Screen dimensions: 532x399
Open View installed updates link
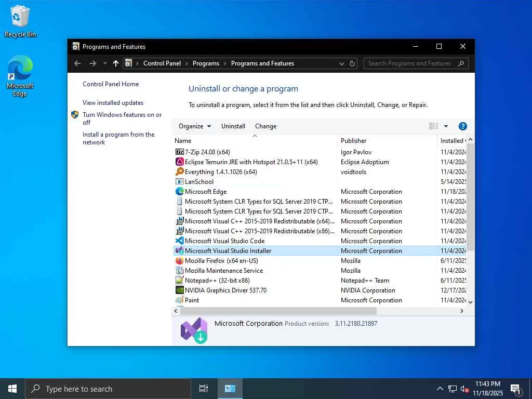pyautogui.click(x=113, y=103)
